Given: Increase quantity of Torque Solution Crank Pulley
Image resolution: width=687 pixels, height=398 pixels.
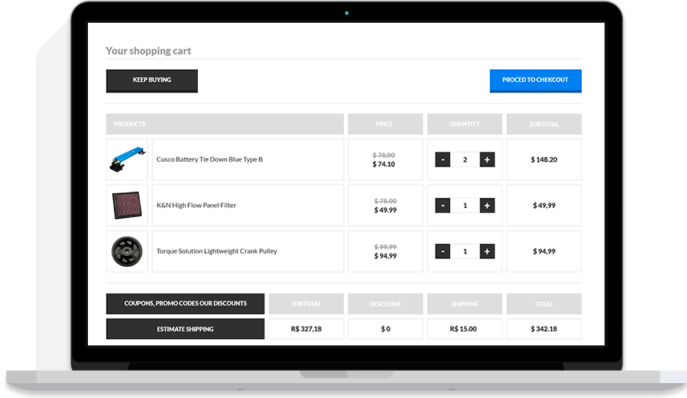Looking at the screenshot, I should pyautogui.click(x=487, y=251).
